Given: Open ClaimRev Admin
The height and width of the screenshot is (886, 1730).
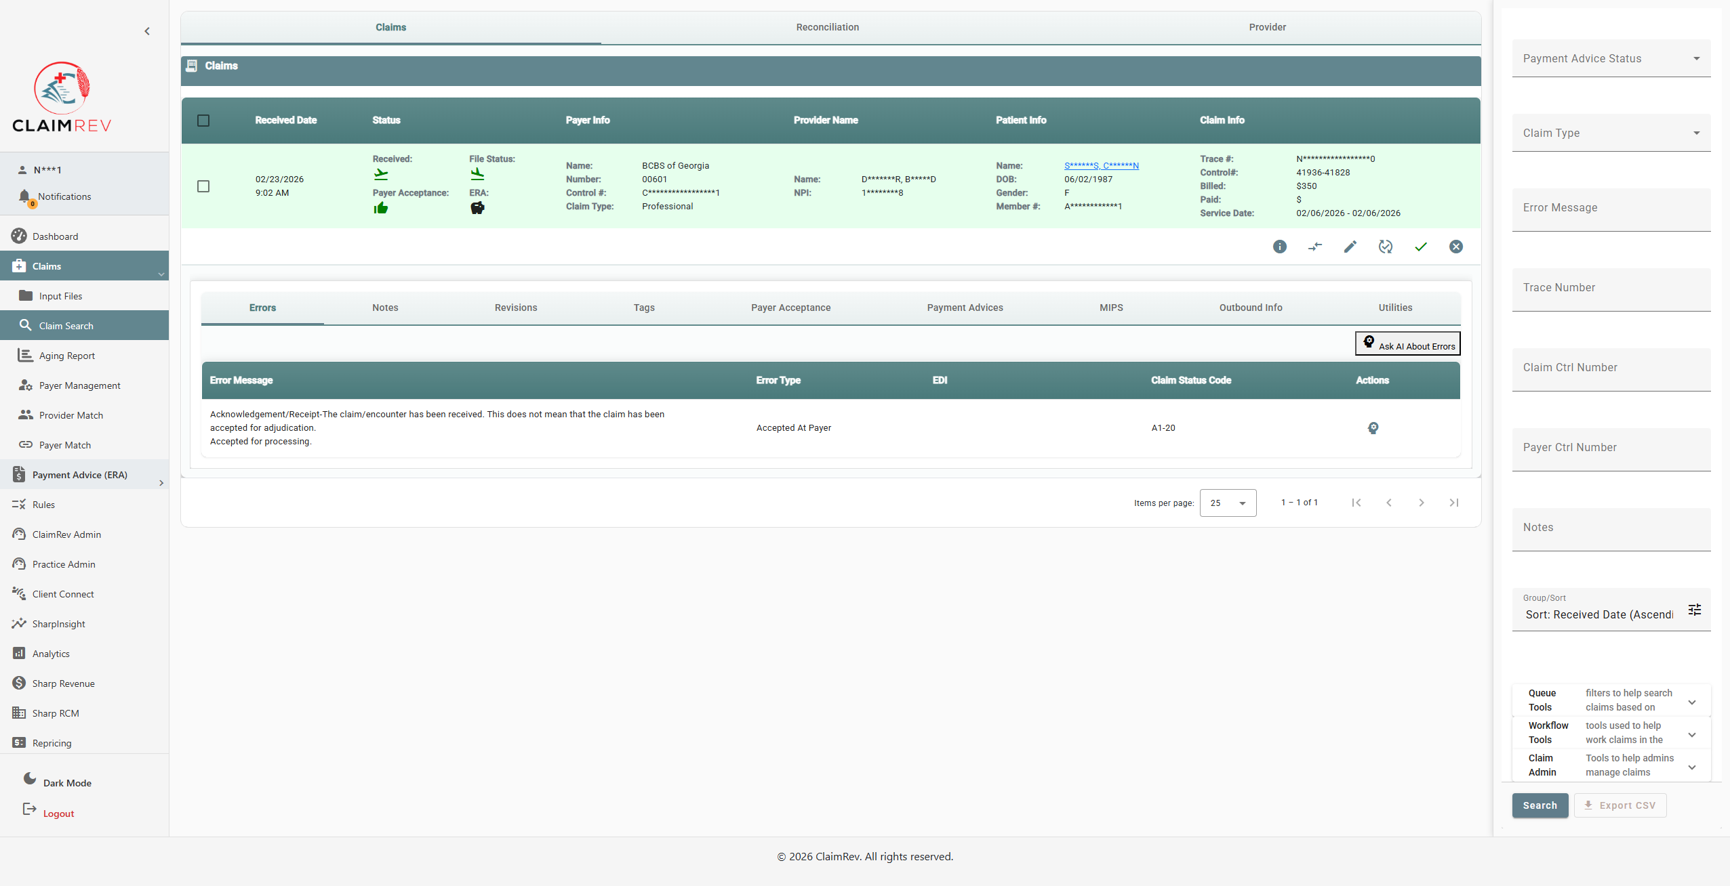Looking at the screenshot, I should tap(84, 534).
